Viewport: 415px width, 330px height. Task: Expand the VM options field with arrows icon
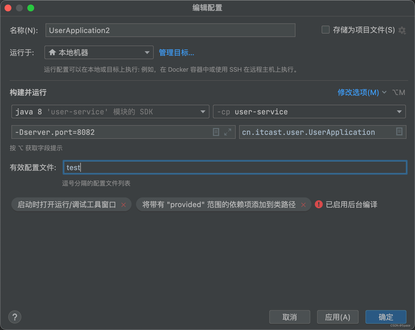228,132
